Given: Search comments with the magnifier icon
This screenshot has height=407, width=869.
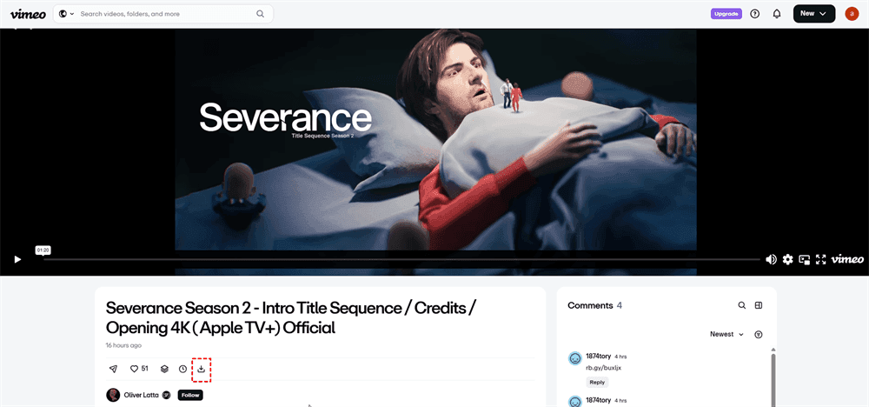Looking at the screenshot, I should point(741,305).
